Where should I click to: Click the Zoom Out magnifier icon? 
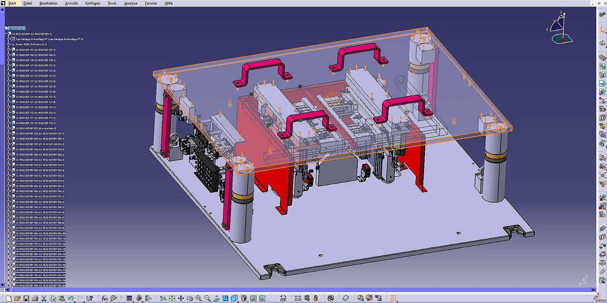(208, 298)
